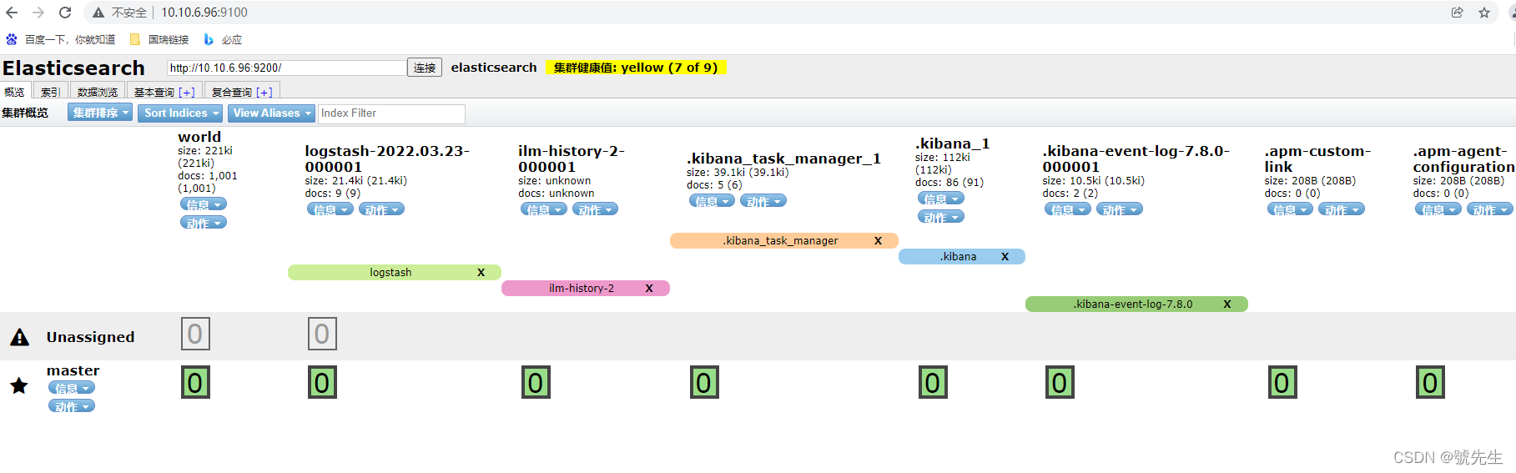Remove the logstash alias with X
This screenshot has height=473, width=1516.
pos(481,273)
